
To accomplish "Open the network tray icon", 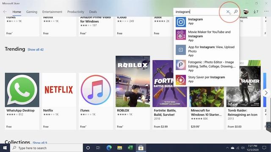I will point(238,148).
